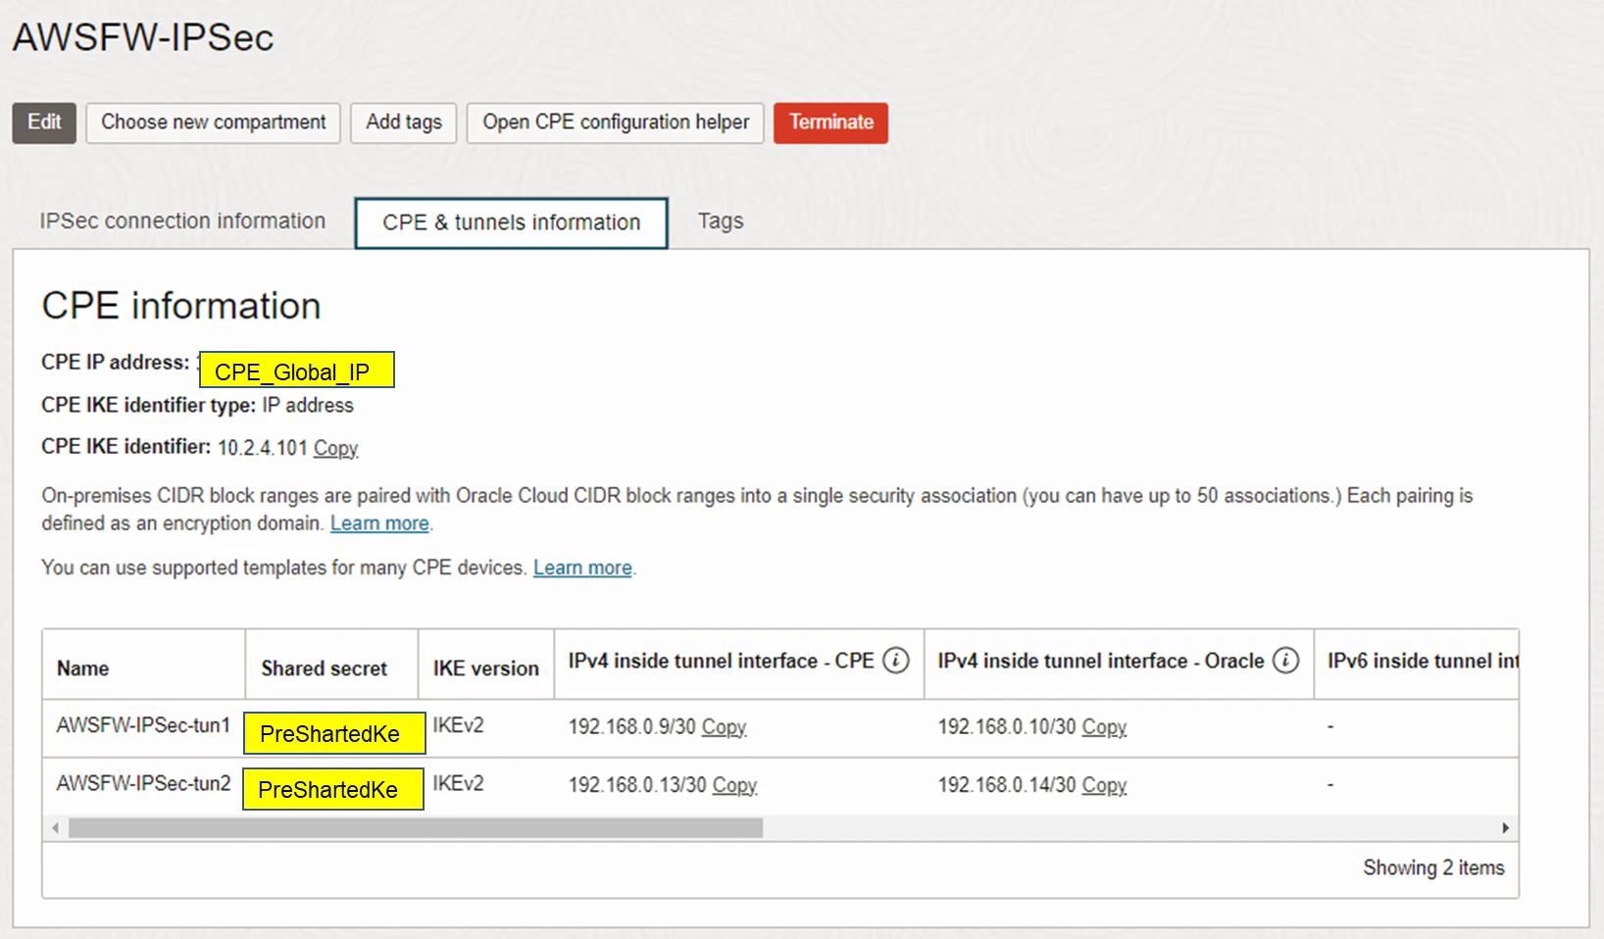Screen dimensions: 1604x939
Task: Open the Tags tab
Action: [721, 222]
